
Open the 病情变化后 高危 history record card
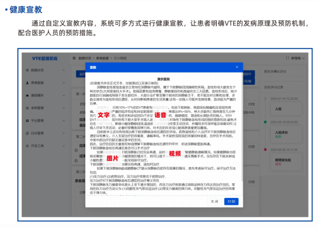(286, 162)
